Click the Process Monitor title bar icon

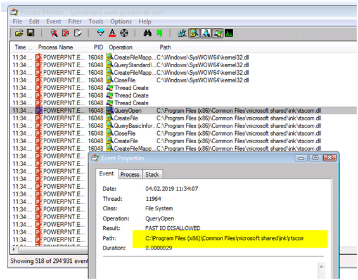coord(14,12)
